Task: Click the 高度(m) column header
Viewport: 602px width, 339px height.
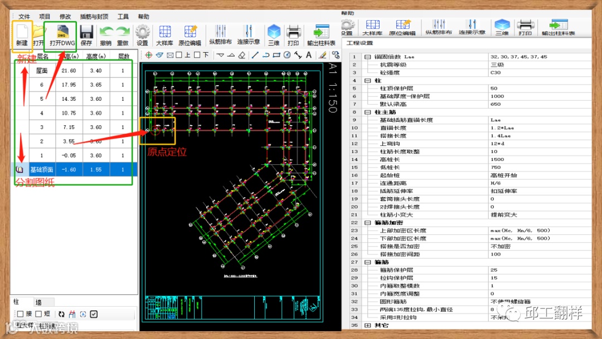Action: tap(96, 56)
